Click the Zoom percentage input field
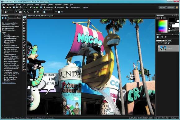The image size is (180, 120). 17,12
